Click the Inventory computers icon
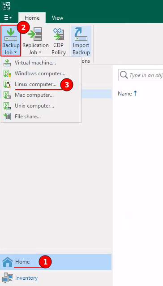The width and height of the screenshot is (163, 286). point(8,278)
